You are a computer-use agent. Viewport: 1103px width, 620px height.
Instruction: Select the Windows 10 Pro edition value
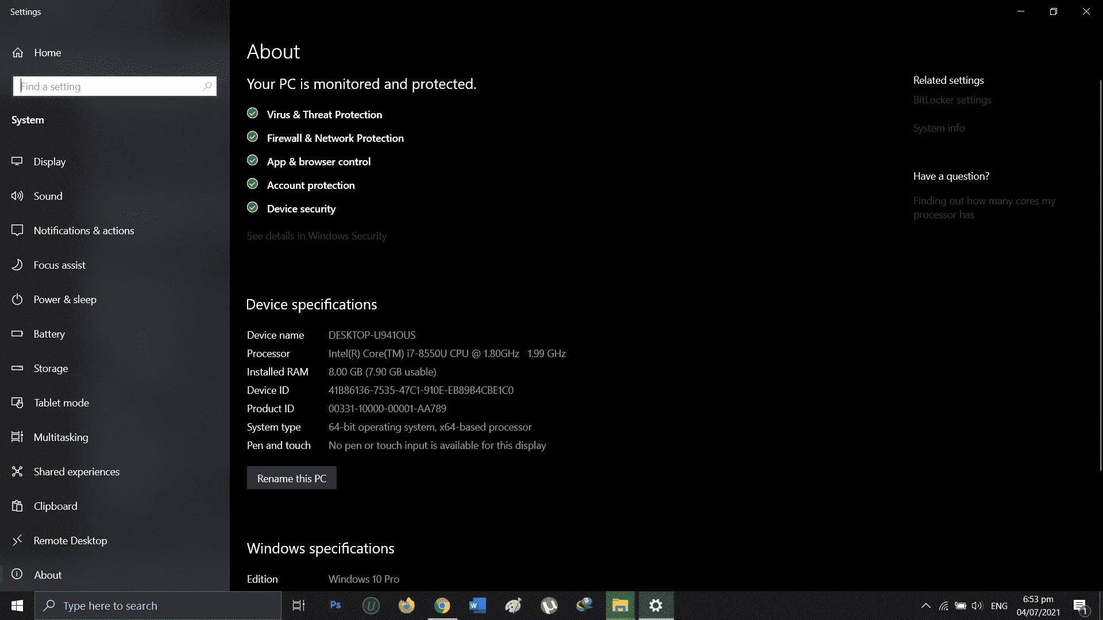click(x=364, y=579)
